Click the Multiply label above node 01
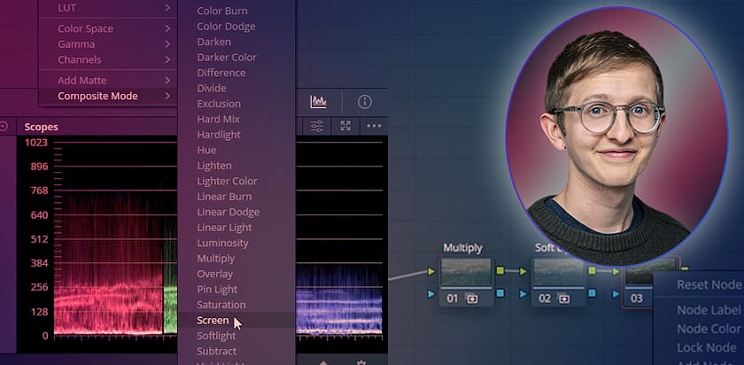Viewport: 744px width, 365px height. coord(462,248)
